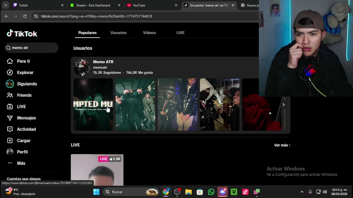This screenshot has width=353, height=198.
Task: Click Ver más next to LIVE
Action: click(282, 145)
